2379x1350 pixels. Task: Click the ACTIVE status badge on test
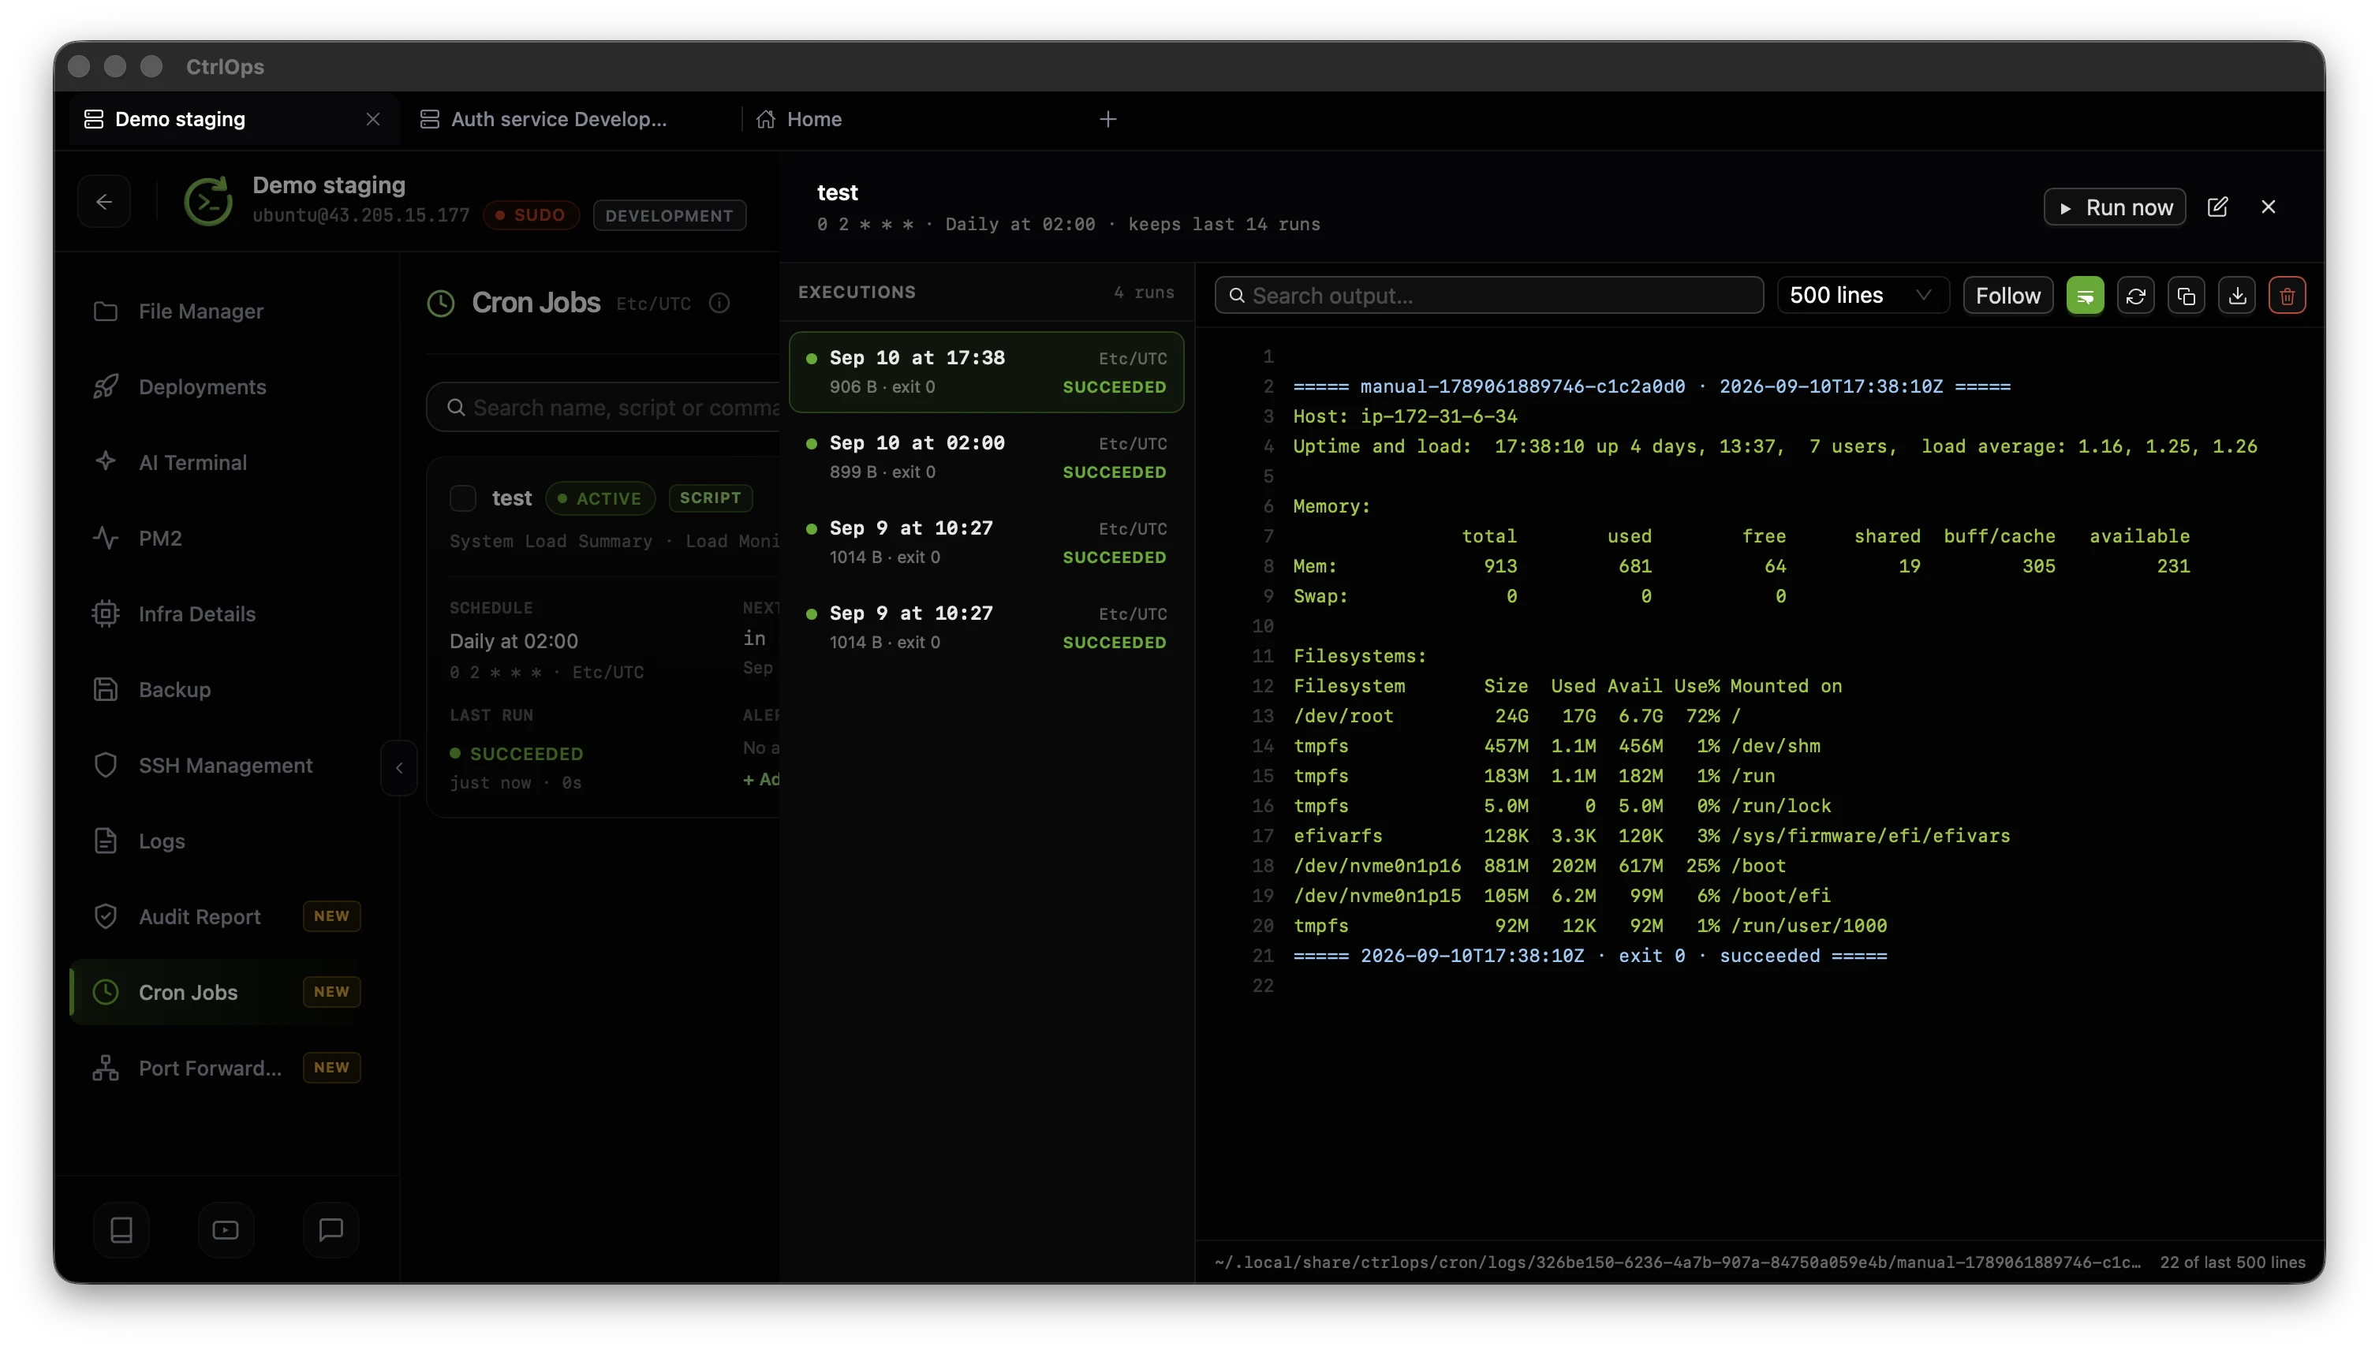click(x=599, y=499)
